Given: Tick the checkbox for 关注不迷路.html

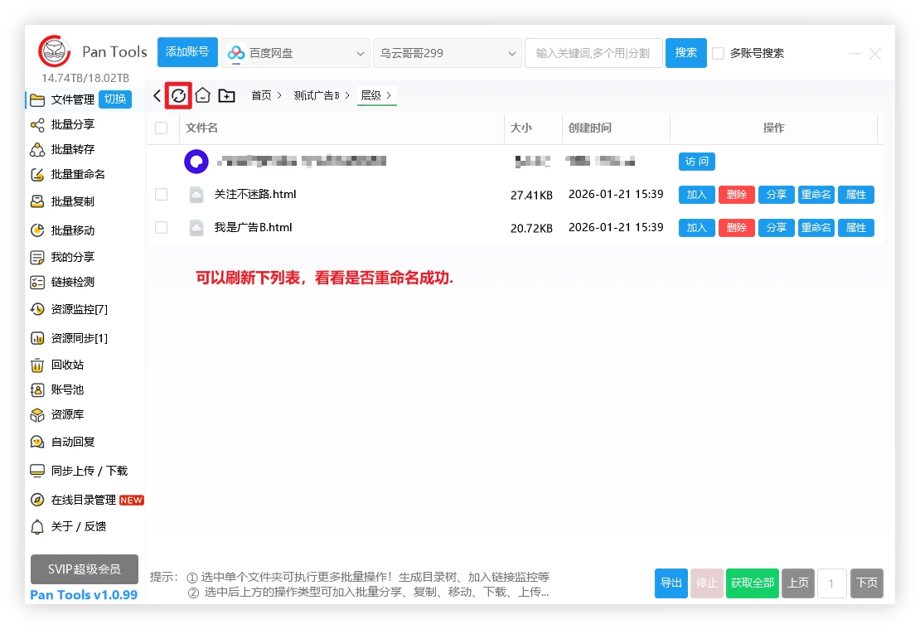Looking at the screenshot, I should (162, 195).
